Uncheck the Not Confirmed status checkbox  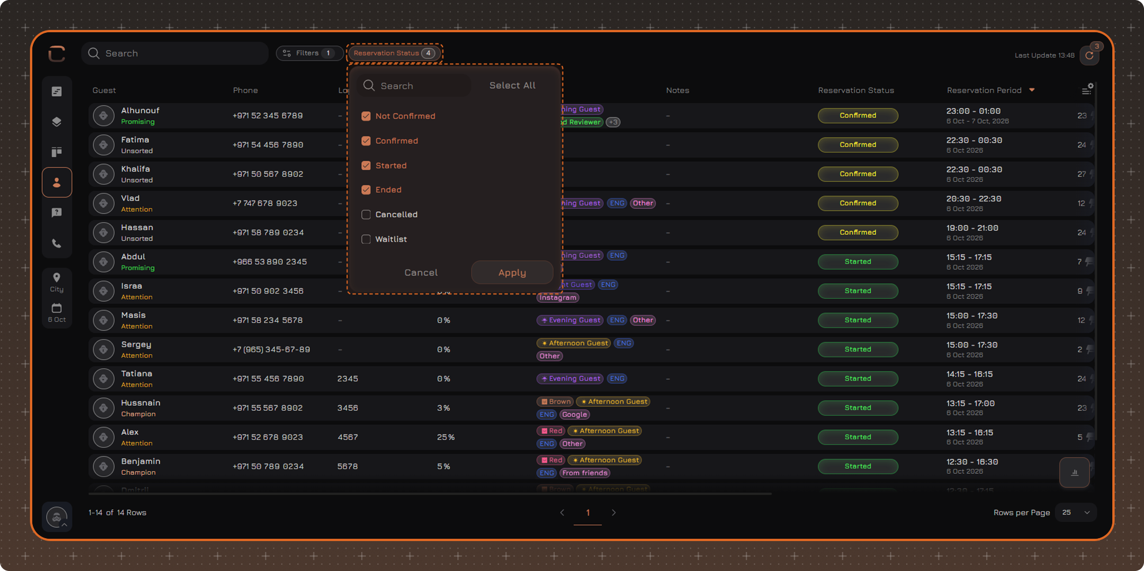point(366,116)
